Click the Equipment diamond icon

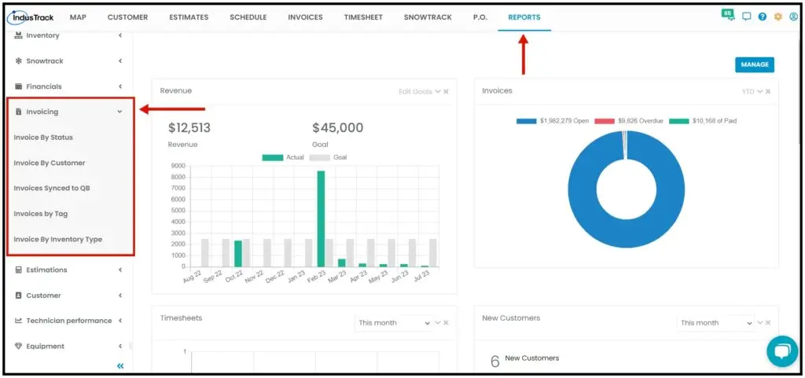coord(19,347)
